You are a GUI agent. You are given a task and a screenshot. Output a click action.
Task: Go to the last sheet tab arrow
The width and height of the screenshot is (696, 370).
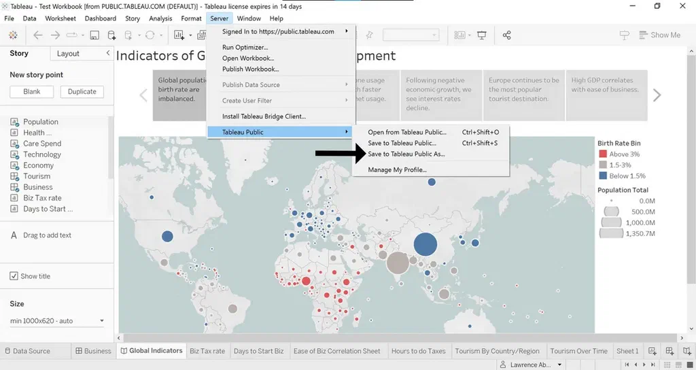[x=652, y=365]
